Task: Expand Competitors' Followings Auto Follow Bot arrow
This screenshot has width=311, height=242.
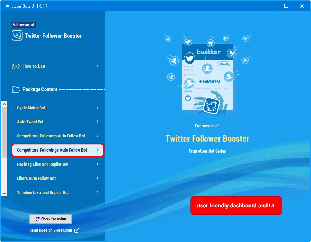Action: click(x=97, y=150)
